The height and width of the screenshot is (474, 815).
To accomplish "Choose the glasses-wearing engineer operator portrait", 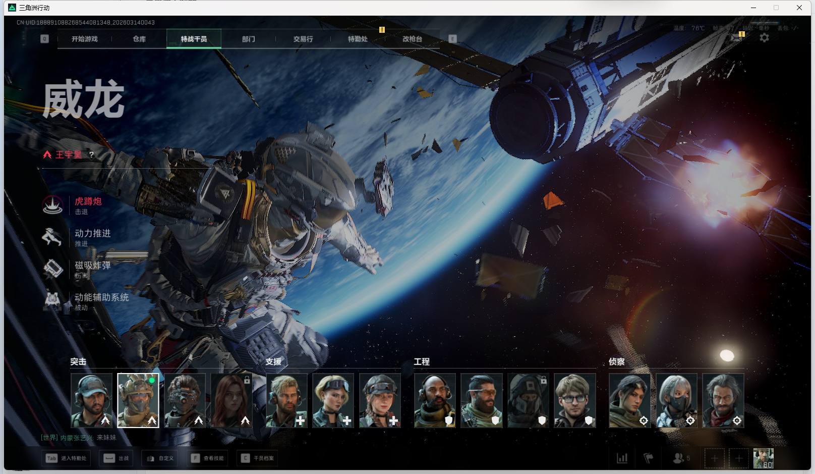I will 574,400.
